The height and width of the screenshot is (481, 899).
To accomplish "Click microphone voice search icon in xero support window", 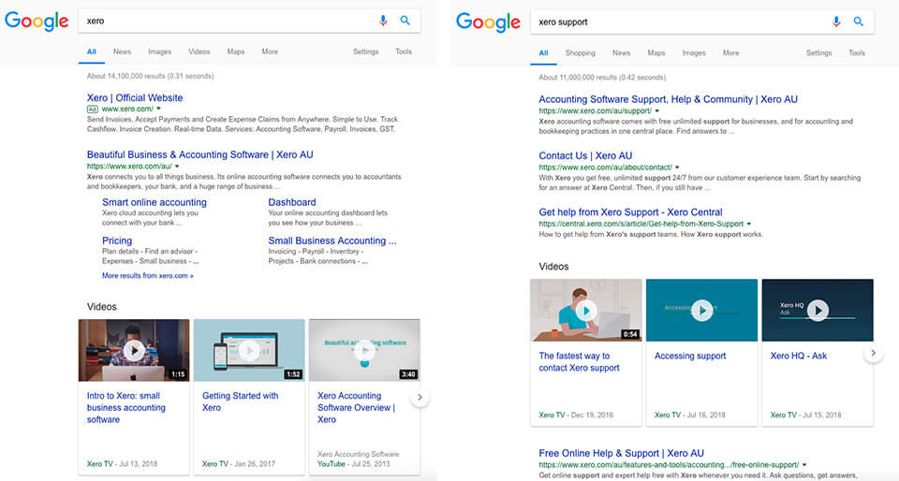I will click(836, 22).
